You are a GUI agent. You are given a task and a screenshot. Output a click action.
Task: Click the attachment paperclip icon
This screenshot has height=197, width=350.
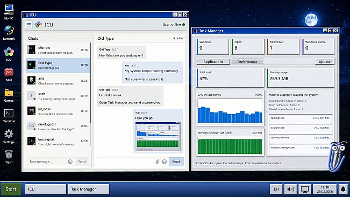click(x=158, y=161)
